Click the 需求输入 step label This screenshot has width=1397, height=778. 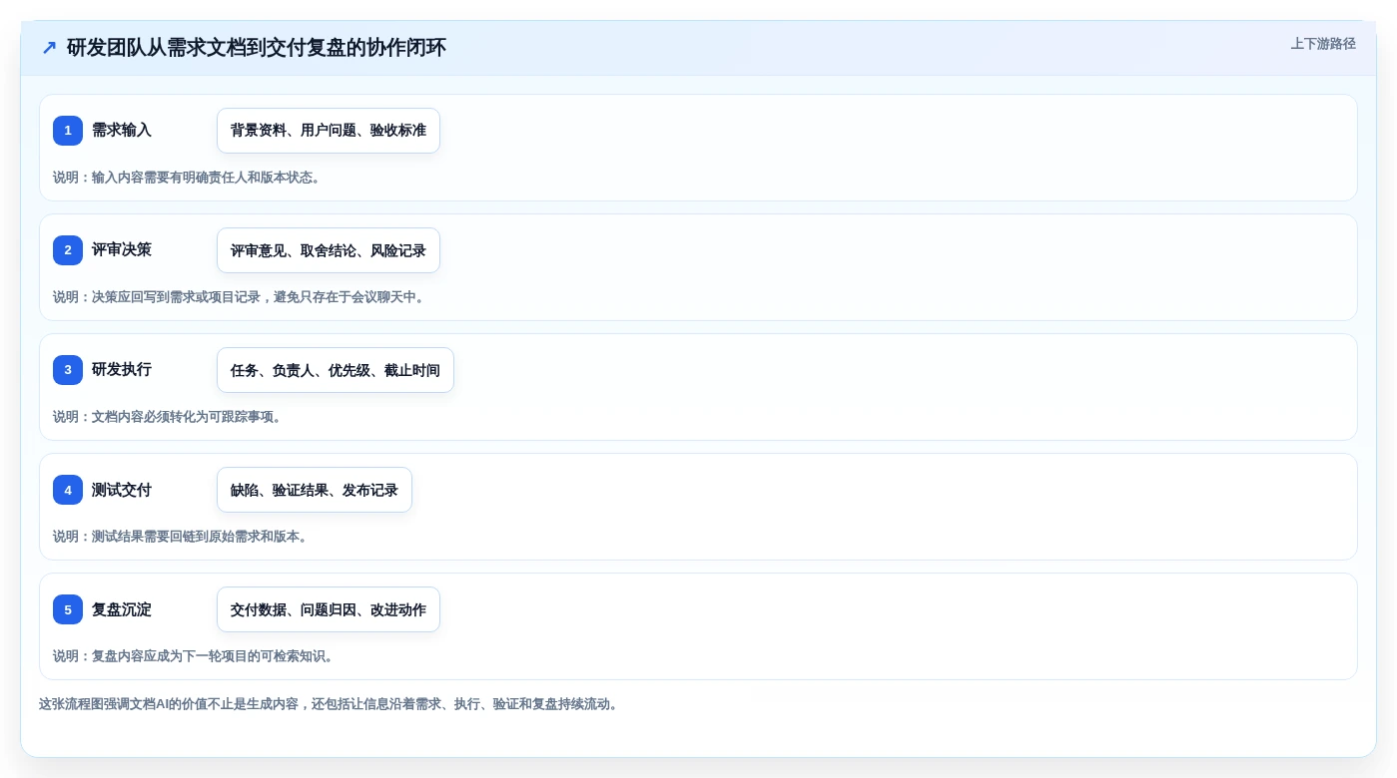(x=122, y=131)
